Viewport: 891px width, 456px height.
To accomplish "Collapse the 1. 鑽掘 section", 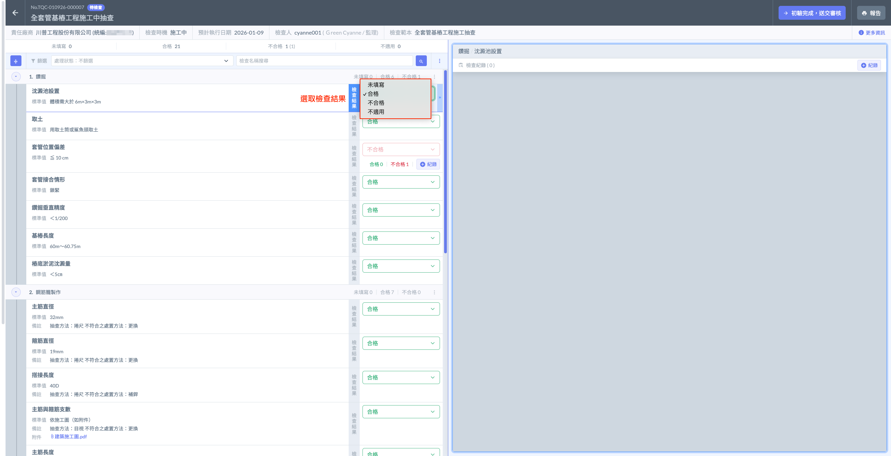I will 16,76.
